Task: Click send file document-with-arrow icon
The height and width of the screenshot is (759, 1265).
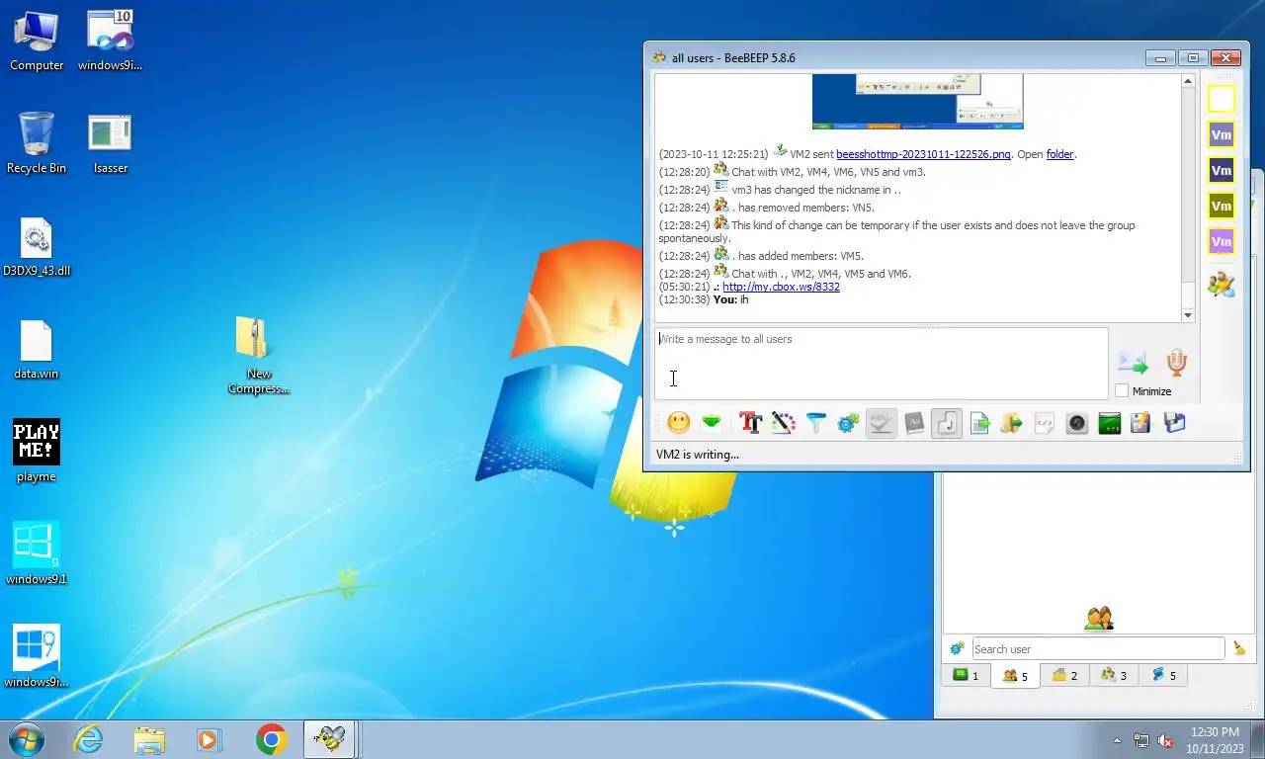Action: point(979,423)
